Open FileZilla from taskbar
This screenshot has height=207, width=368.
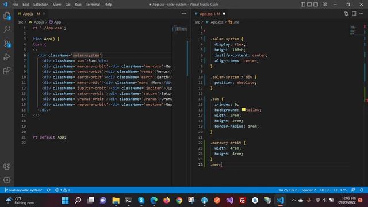(x=242, y=200)
